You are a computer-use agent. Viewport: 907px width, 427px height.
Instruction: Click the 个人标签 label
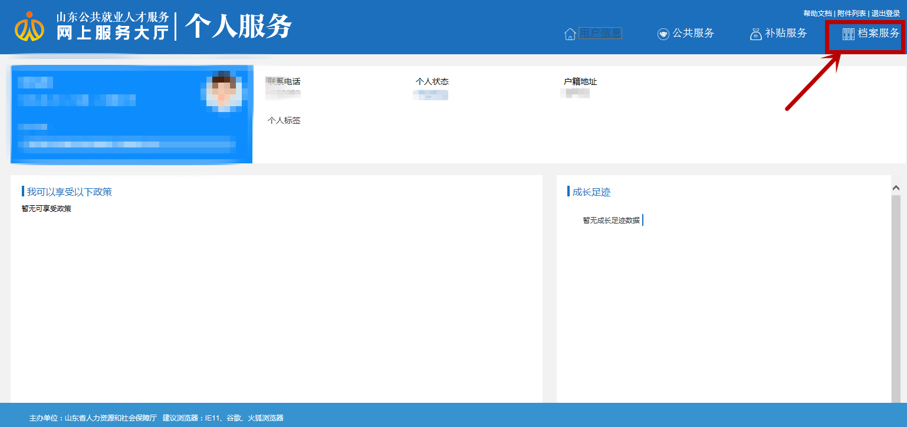pyautogui.click(x=284, y=120)
